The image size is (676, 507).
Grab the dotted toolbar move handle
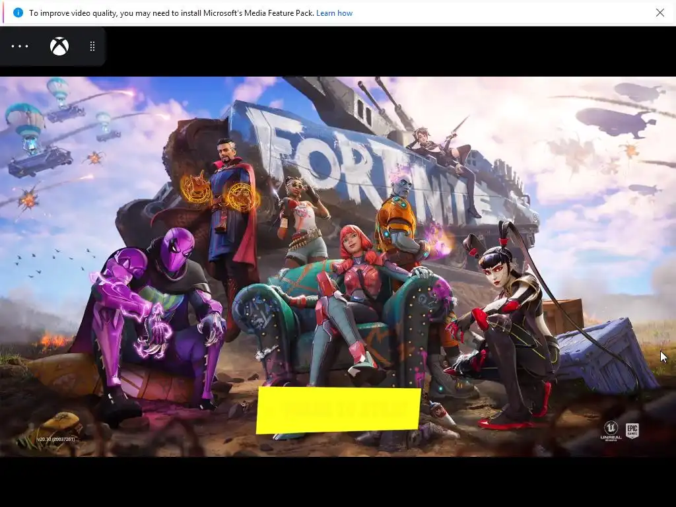(x=92, y=46)
